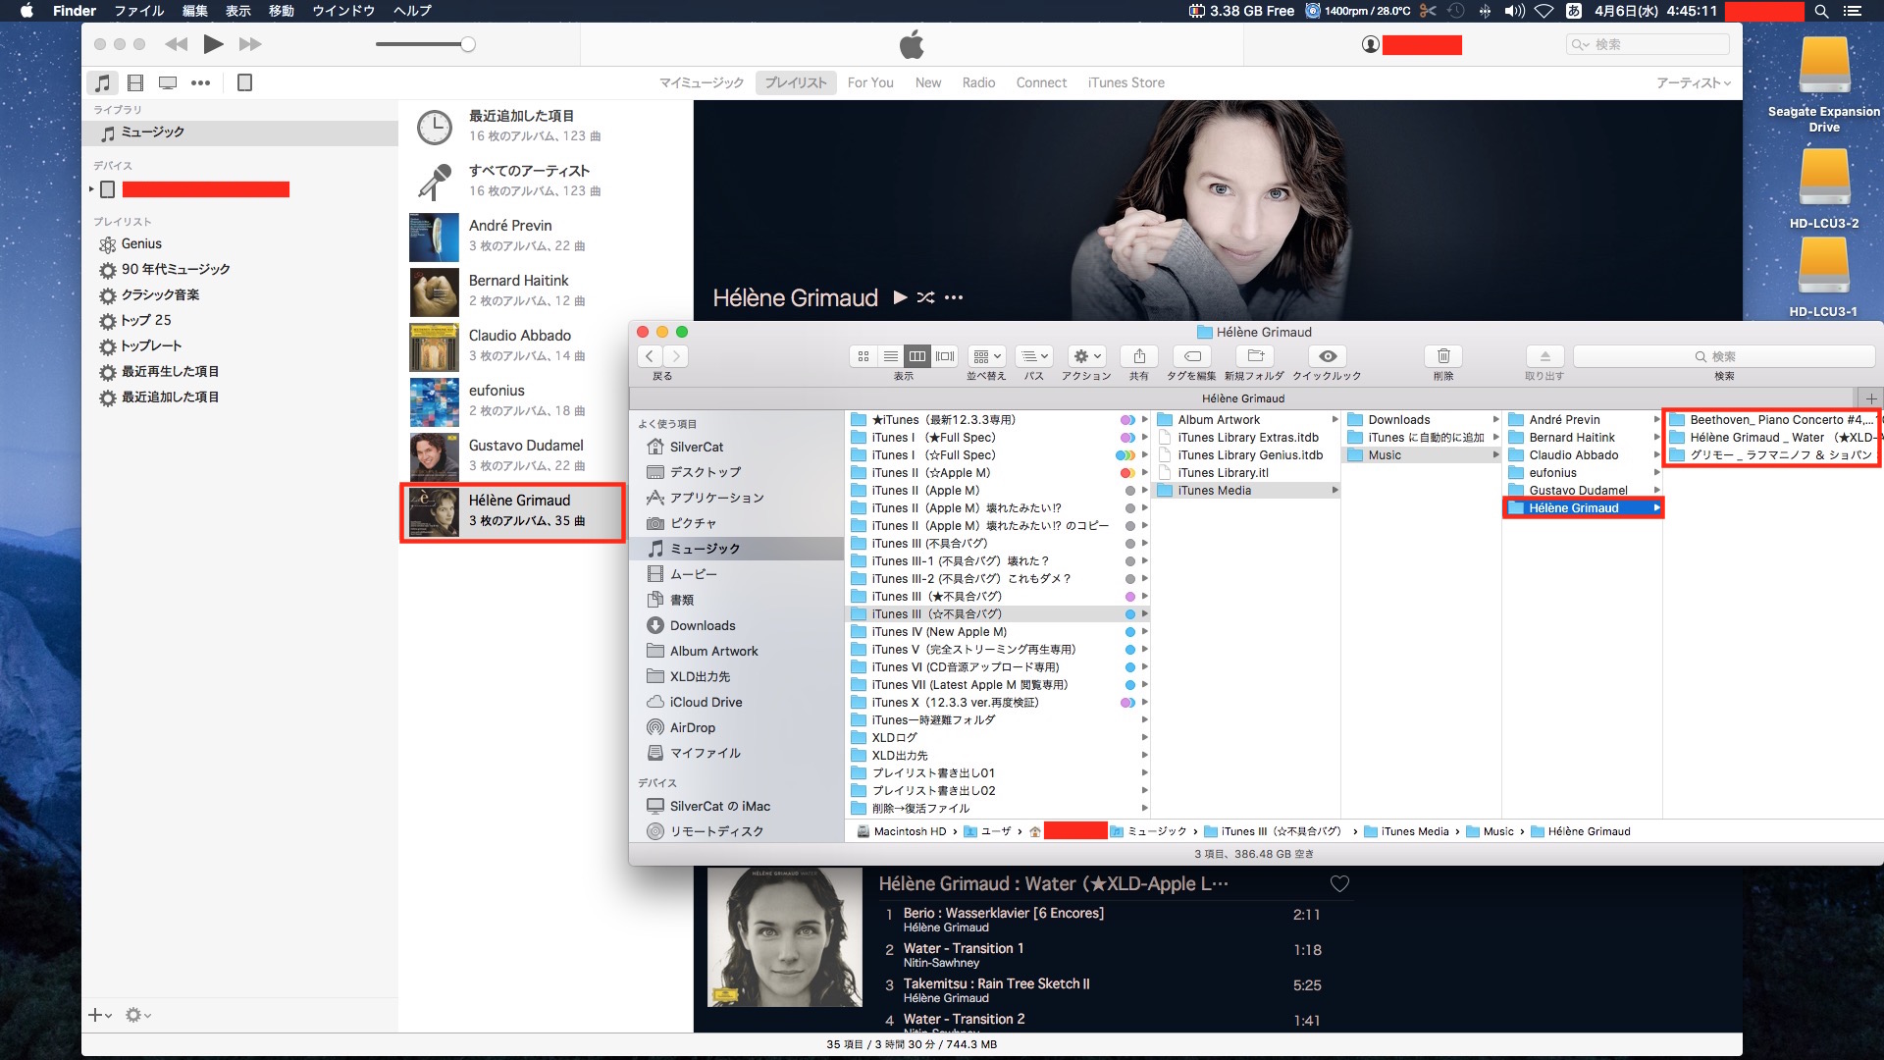Click the Finder share button
The width and height of the screenshot is (1884, 1060).
click(x=1138, y=356)
